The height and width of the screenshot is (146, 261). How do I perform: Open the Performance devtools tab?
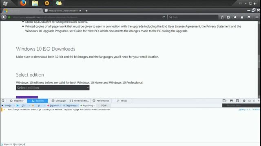[x=101, y=101]
